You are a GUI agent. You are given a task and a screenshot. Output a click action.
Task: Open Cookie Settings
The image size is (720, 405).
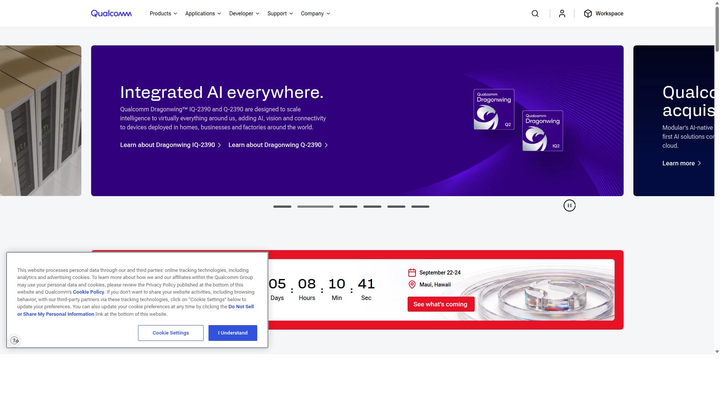[171, 333]
